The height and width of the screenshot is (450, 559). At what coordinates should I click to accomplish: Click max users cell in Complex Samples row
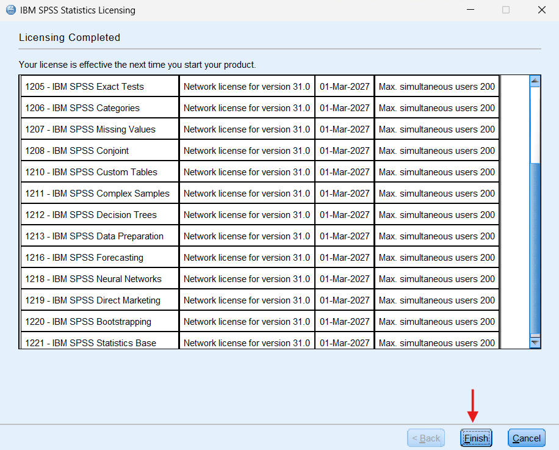click(x=437, y=194)
